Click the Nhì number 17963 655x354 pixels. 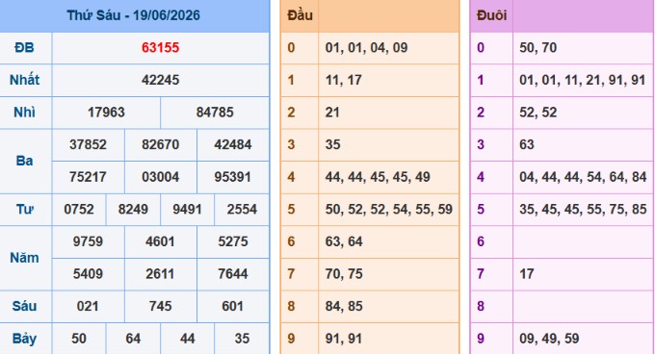coord(106,113)
